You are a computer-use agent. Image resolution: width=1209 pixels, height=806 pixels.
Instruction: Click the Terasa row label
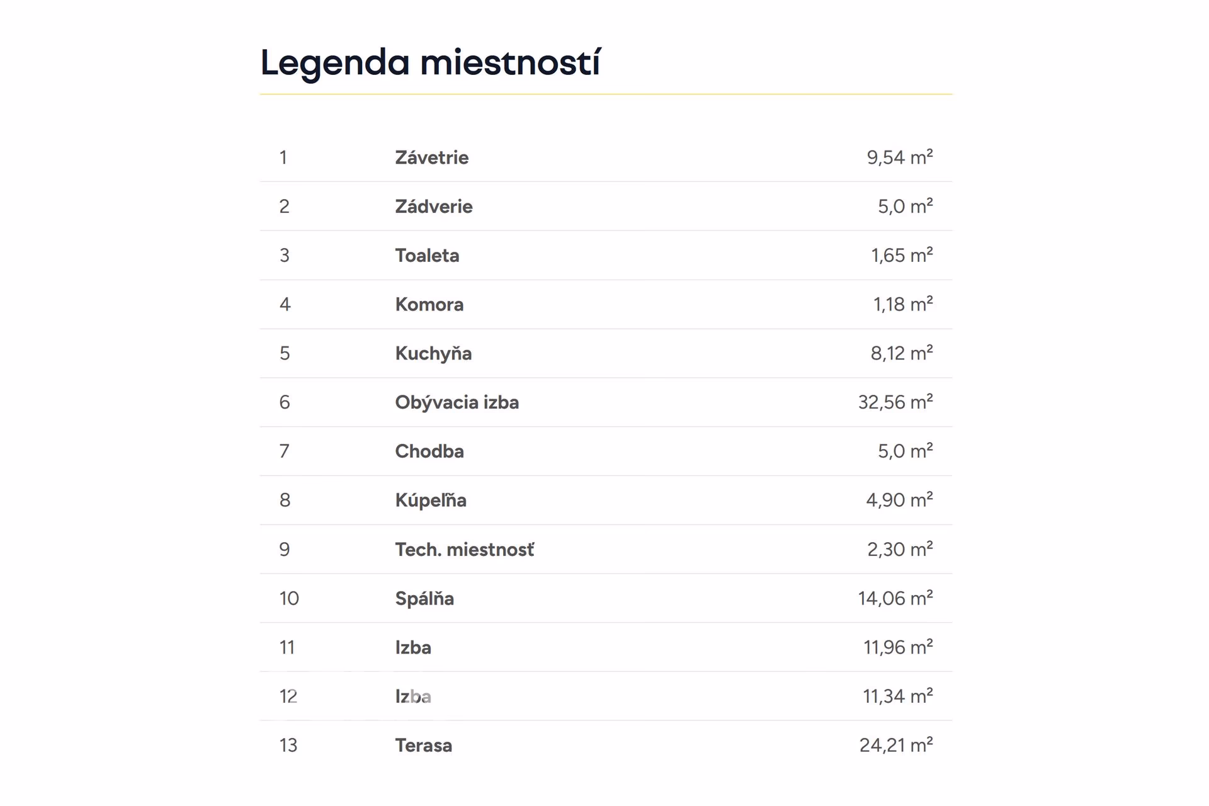(423, 746)
